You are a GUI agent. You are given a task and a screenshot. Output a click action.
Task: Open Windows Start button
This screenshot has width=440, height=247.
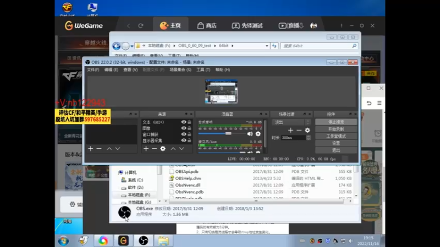point(63,241)
